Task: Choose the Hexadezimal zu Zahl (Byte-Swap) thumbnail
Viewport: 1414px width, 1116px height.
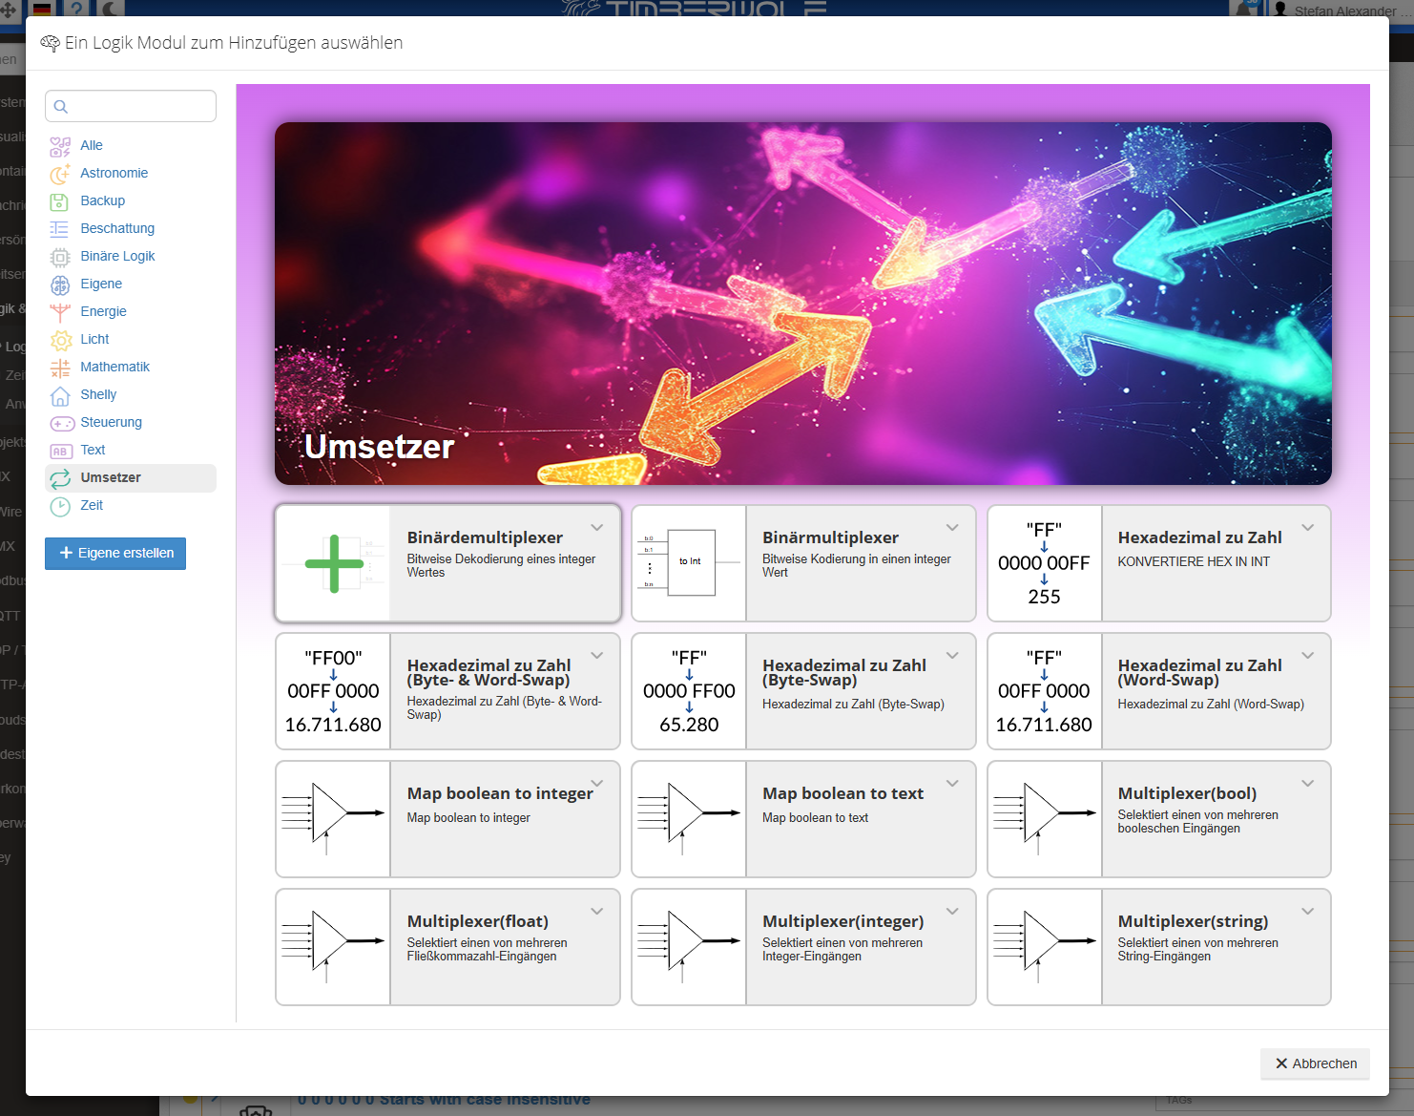Action: [689, 691]
